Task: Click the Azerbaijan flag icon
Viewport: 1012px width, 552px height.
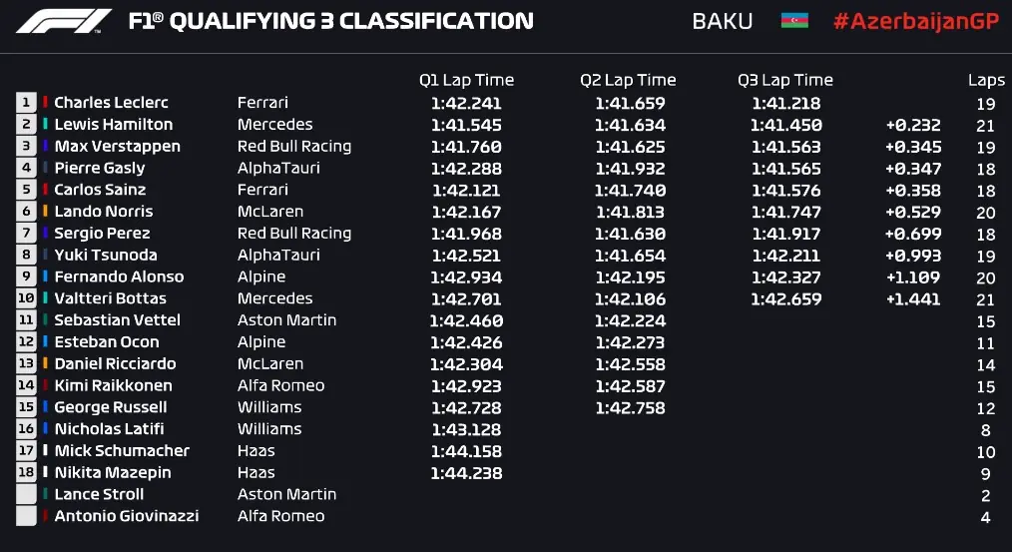Action: 793,21
